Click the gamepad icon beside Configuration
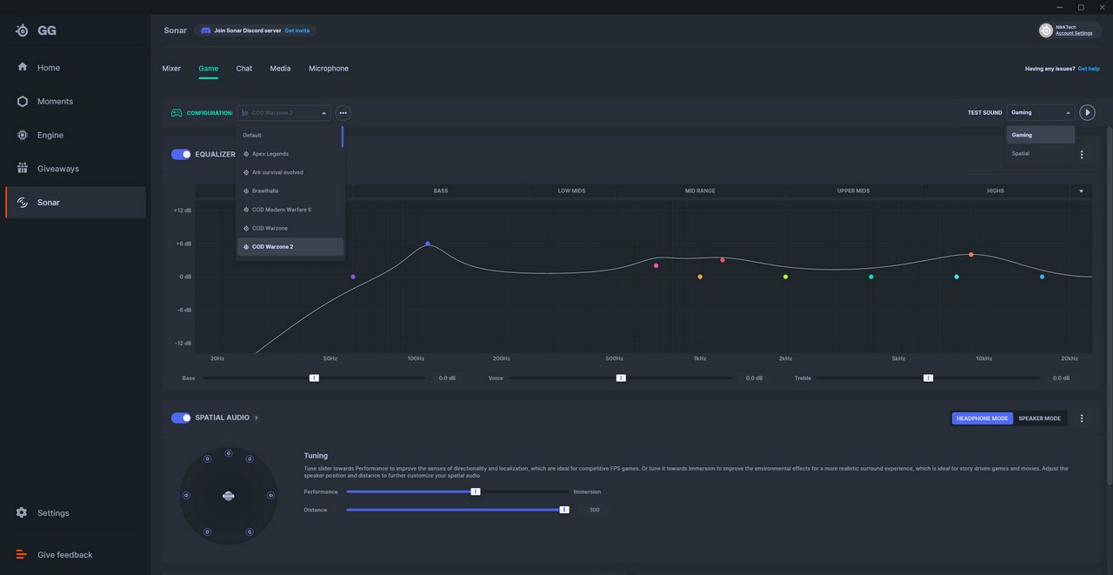This screenshot has height=575, width=1113. [177, 113]
